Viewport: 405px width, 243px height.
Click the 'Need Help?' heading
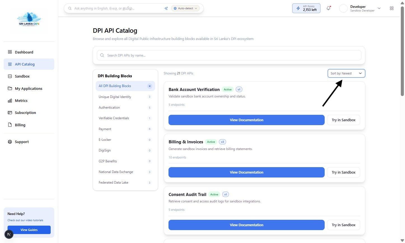click(16, 214)
